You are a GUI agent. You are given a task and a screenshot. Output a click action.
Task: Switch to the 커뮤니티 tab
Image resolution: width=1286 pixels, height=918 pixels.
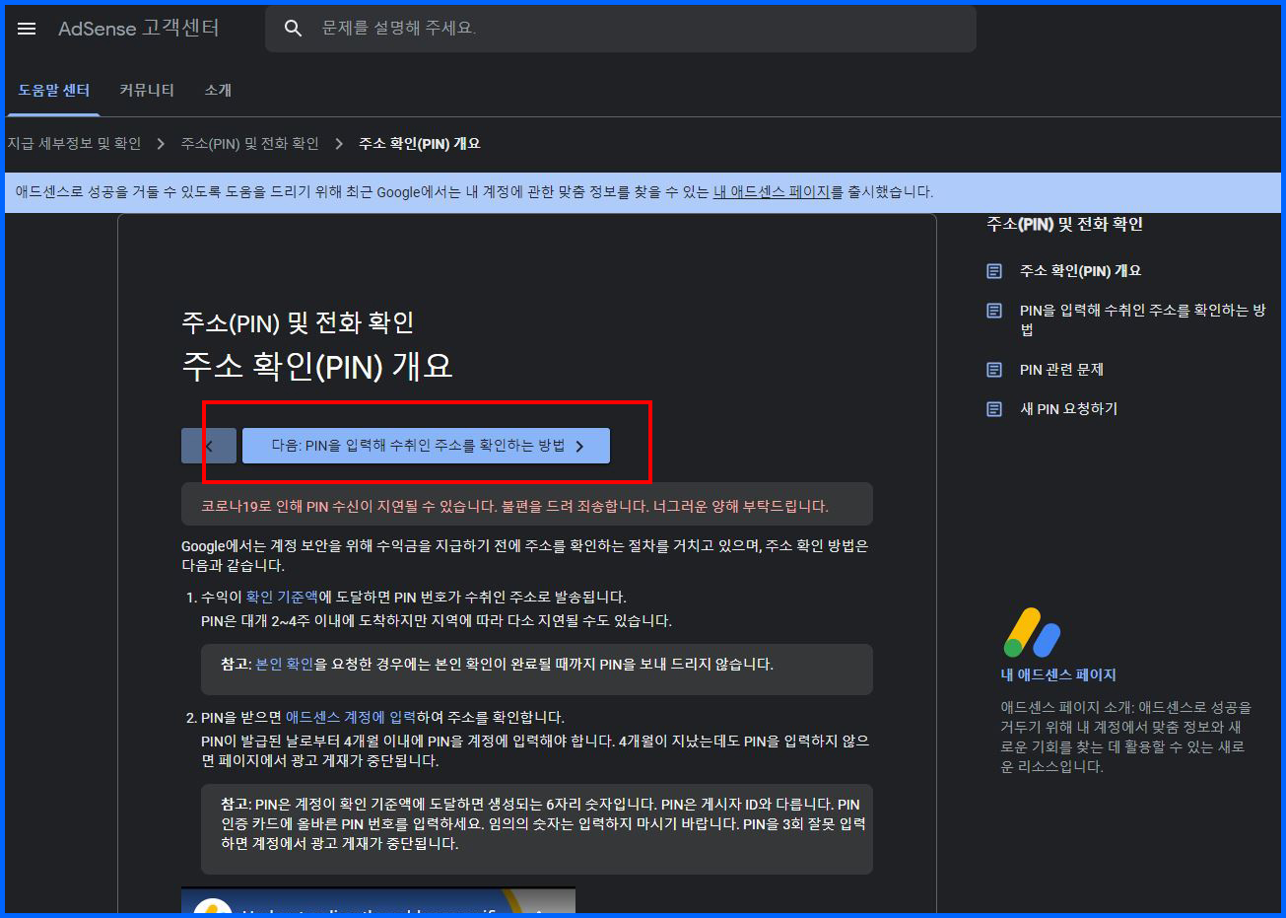click(147, 90)
